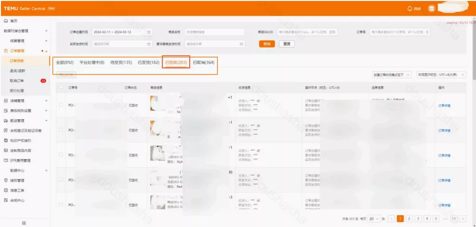Check the second order row checkbox

[61, 130]
